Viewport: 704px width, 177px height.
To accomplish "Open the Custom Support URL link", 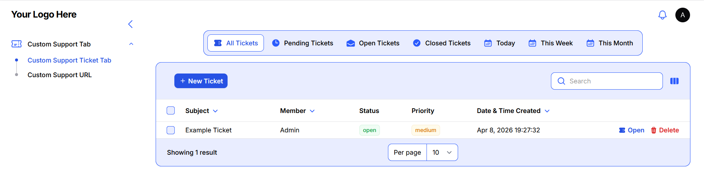I will (x=59, y=75).
